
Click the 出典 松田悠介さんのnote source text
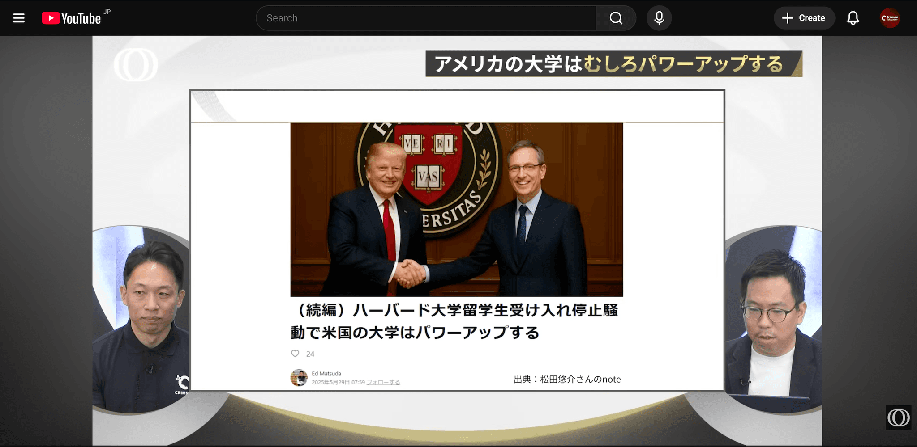[567, 380]
